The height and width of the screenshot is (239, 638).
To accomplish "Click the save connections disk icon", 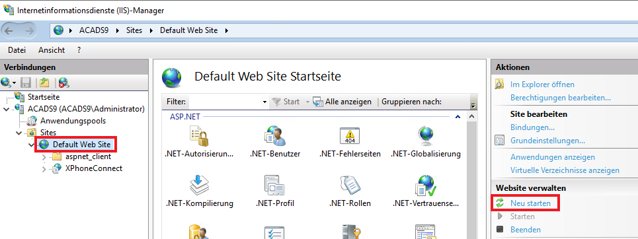I will (x=26, y=83).
